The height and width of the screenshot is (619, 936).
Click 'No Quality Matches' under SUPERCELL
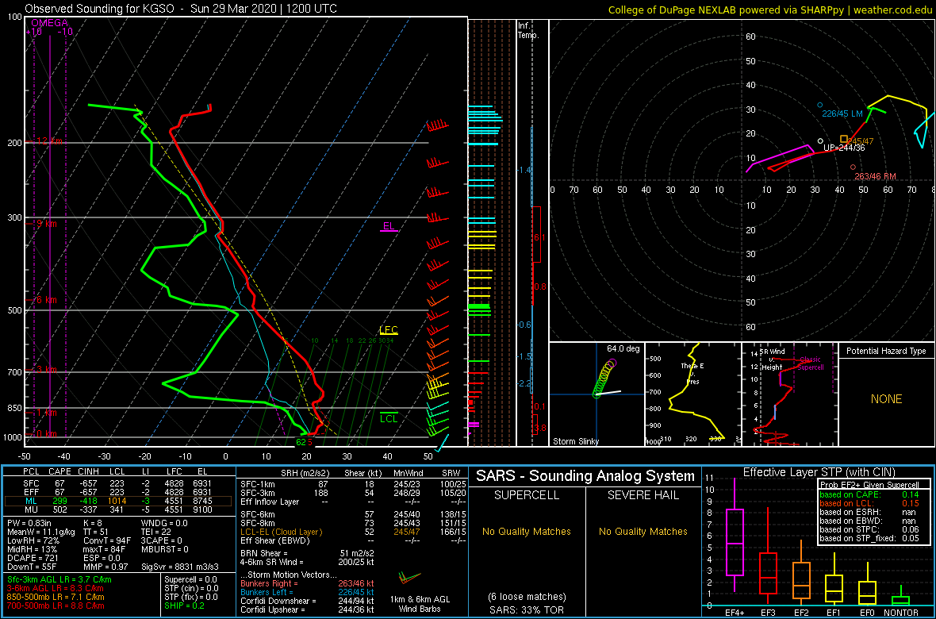[527, 531]
